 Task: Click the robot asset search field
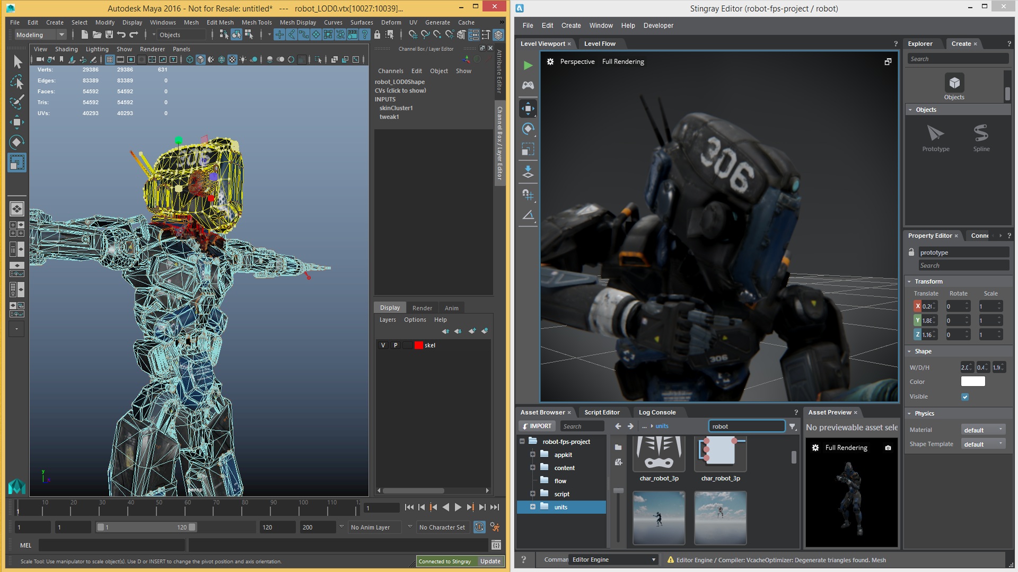click(x=747, y=426)
